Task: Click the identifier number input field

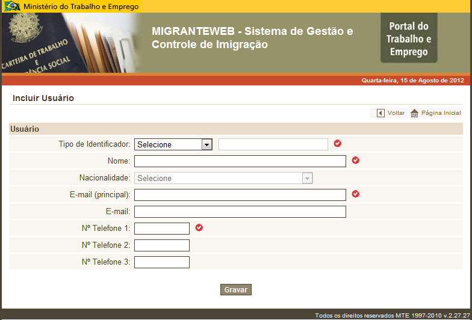Action: 273,144
